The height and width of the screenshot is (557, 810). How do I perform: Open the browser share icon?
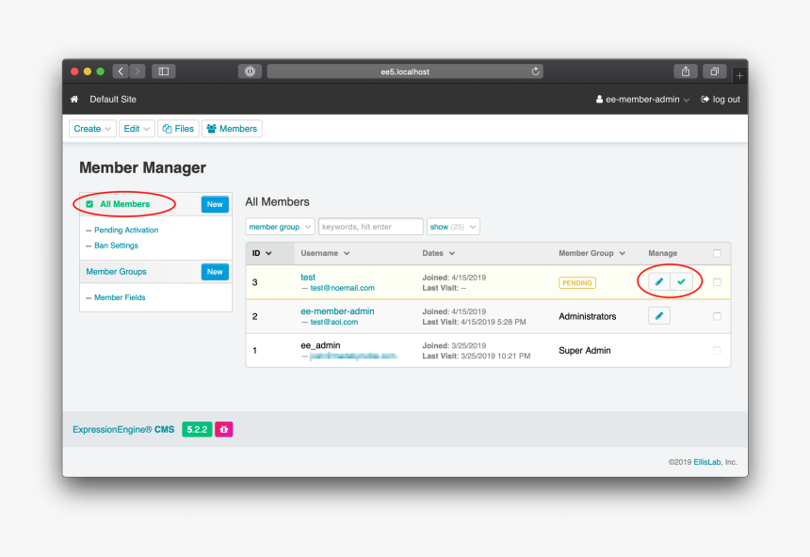coord(686,72)
